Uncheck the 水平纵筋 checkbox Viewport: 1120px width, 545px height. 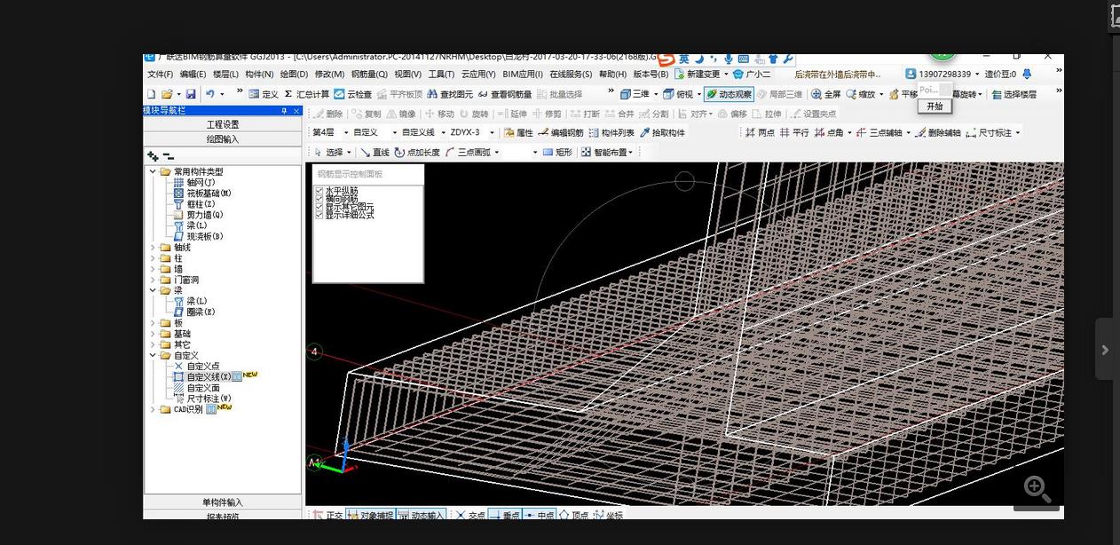(319, 191)
